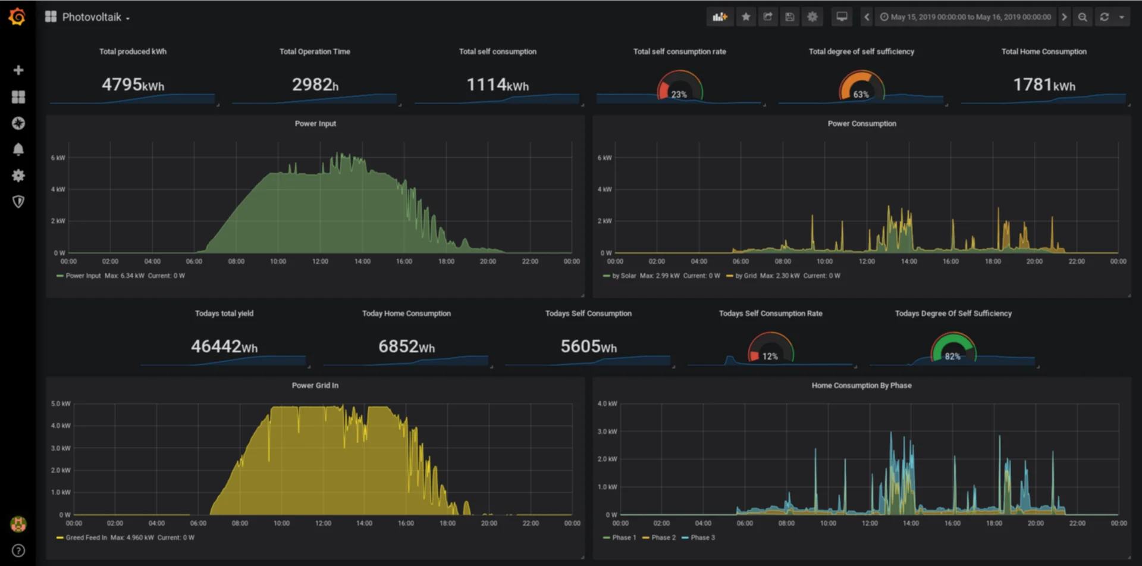
Task: Shift time range forward with right arrow
Action: [1065, 17]
